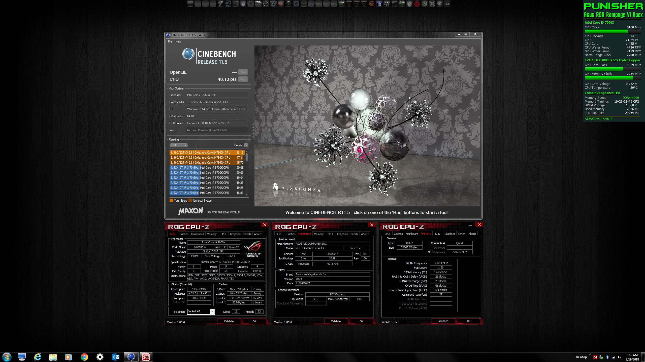645x362 pixels.
Task: Click the blue equalizer bars icon in top dock
Action: click(x=379, y=4)
